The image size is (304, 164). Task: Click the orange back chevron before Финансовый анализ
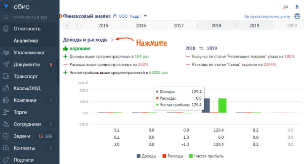[61, 16]
